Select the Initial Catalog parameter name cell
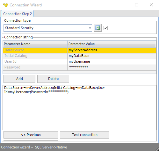The image size is (159, 151). [x=35, y=56]
